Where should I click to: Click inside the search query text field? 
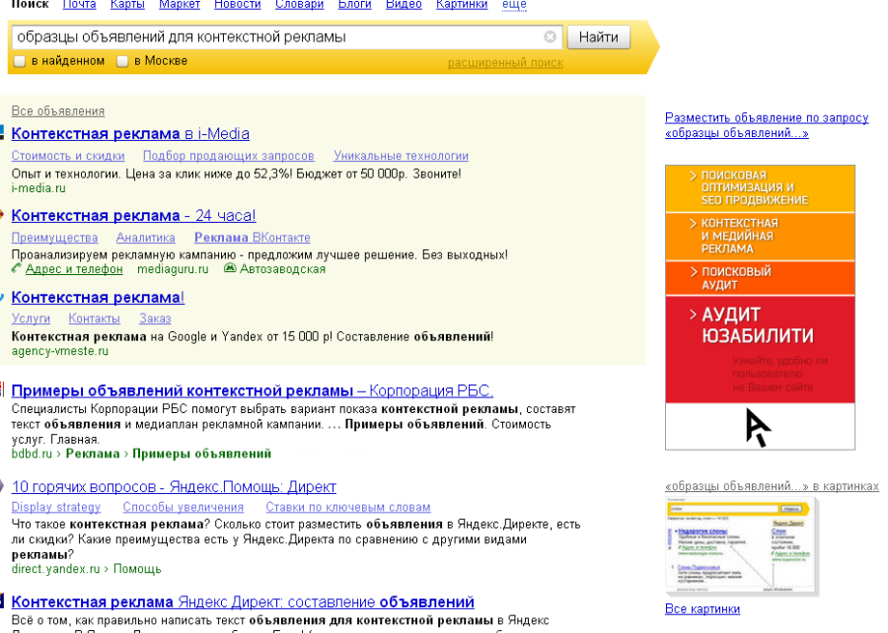point(276,37)
